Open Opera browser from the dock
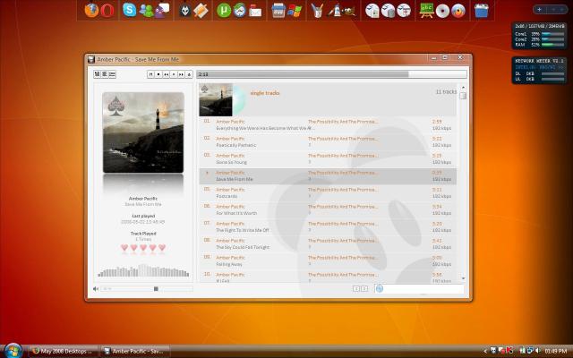This screenshot has width=573, height=358. point(107,11)
